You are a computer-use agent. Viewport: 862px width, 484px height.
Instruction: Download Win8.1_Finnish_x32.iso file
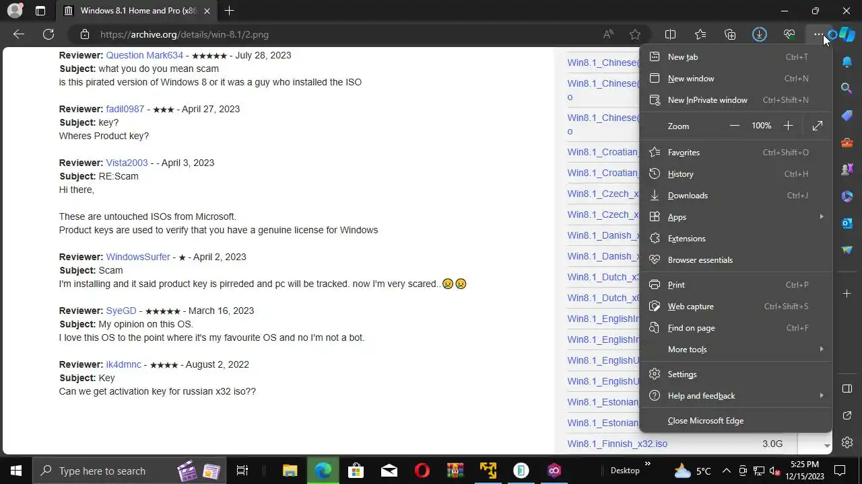click(617, 444)
